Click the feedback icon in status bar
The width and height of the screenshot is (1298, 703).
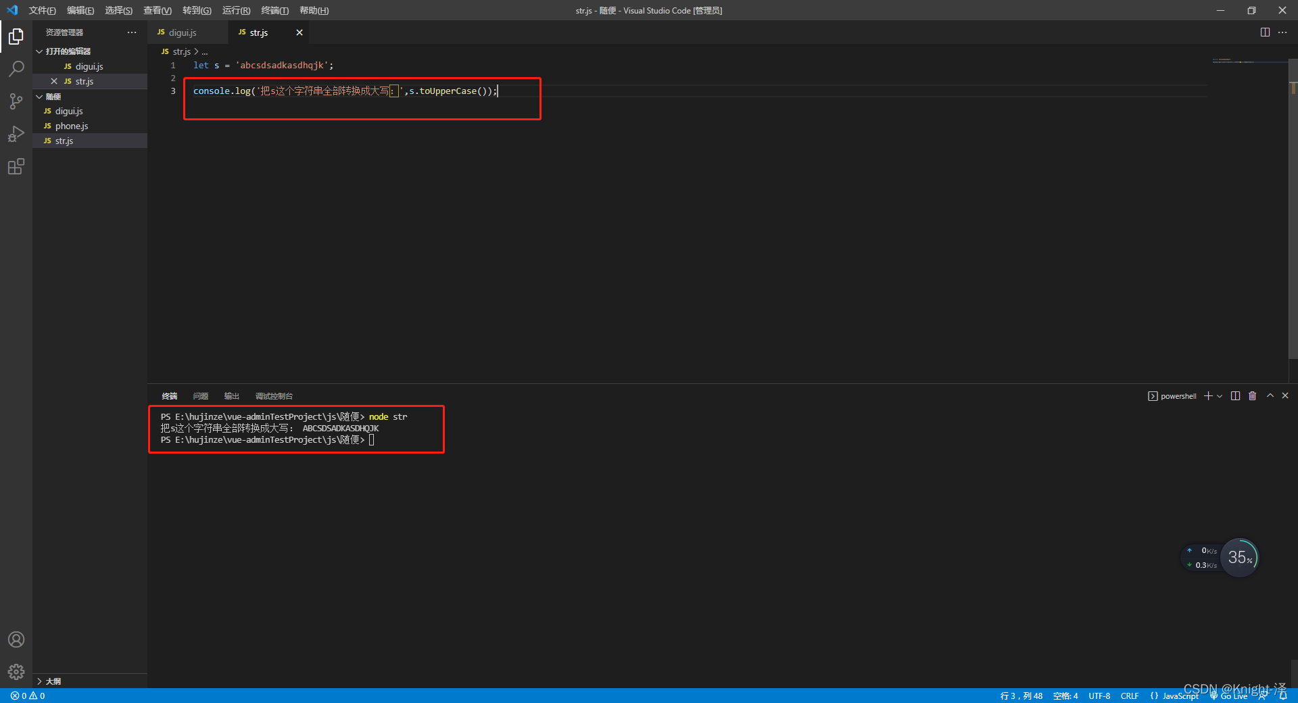click(1263, 696)
